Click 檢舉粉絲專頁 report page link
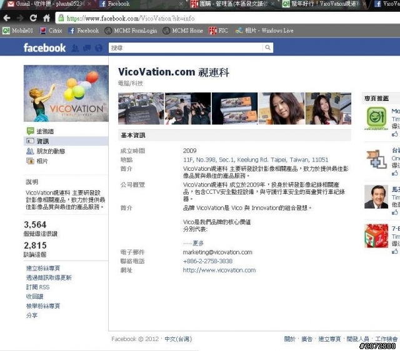400x351 pixels. (43, 306)
